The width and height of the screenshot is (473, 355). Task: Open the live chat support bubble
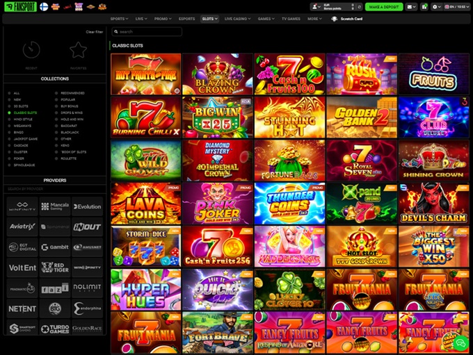(460, 343)
